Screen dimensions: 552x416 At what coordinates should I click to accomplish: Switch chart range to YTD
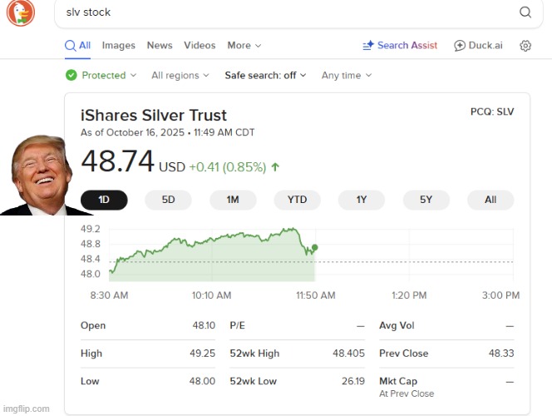(x=297, y=200)
